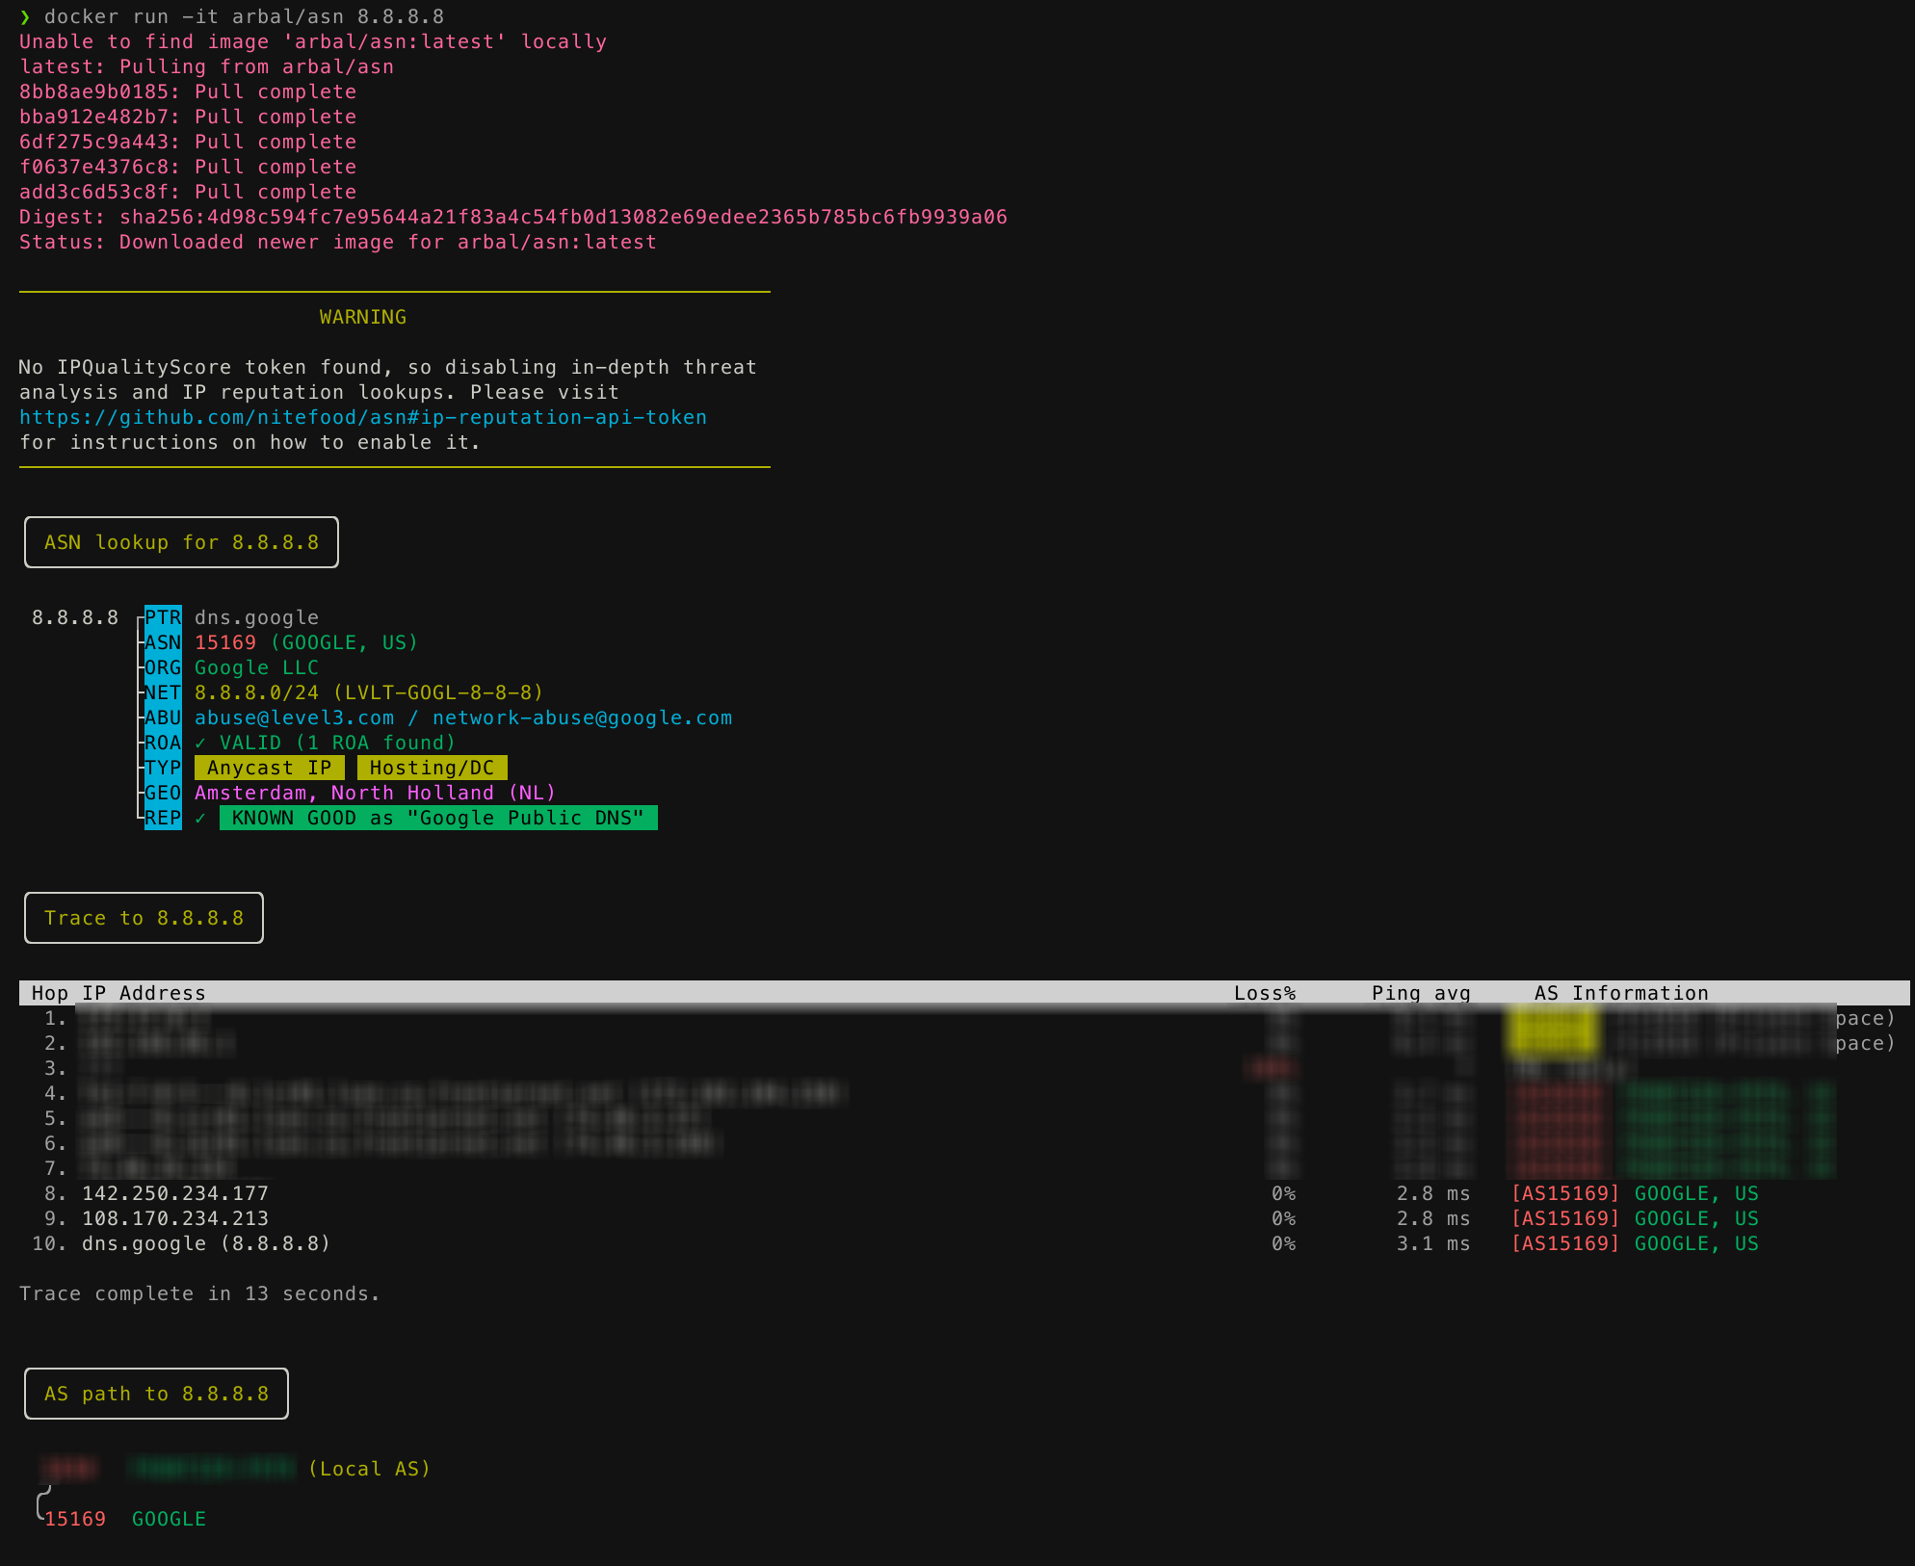This screenshot has width=1915, height=1566.
Task: Open the ip-reputation-api-token GitHub link
Action: click(363, 417)
